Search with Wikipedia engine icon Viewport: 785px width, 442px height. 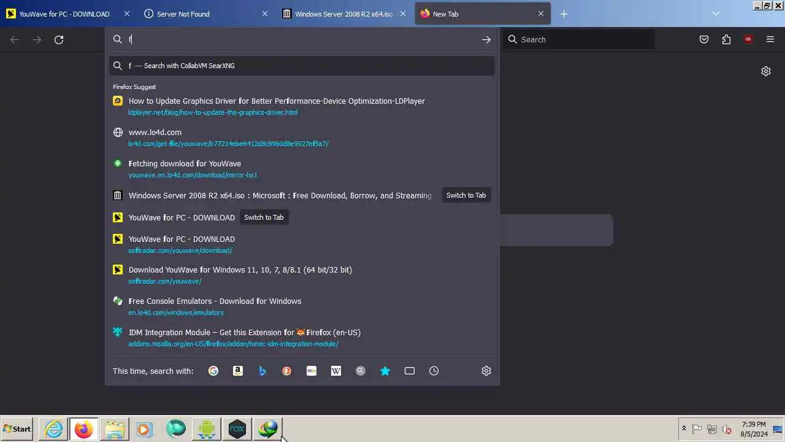coord(336,371)
